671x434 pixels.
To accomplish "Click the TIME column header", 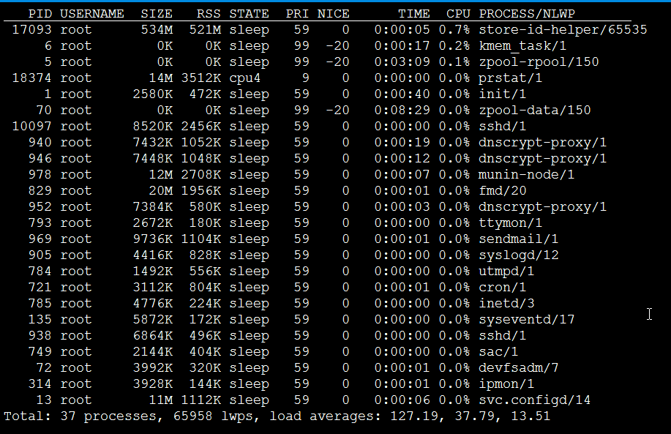I will 414,14.
